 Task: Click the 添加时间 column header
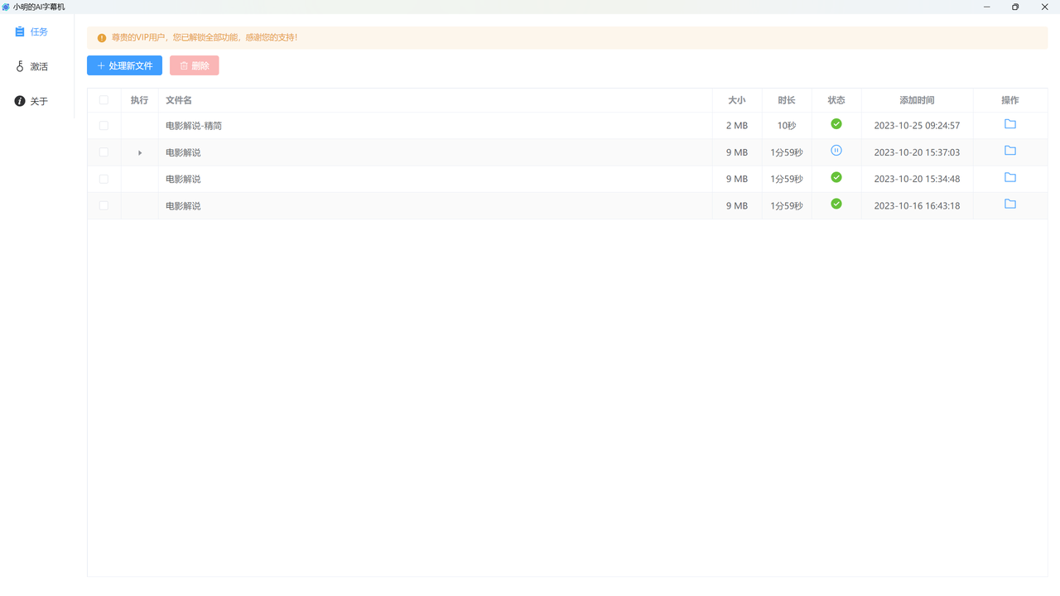point(917,100)
